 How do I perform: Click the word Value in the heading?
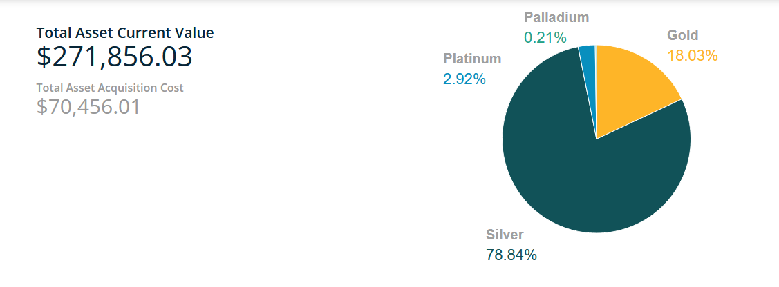click(196, 33)
